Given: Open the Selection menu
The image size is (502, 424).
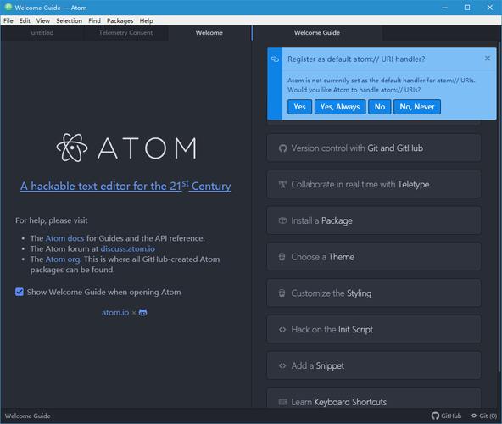Looking at the screenshot, I should (x=70, y=20).
